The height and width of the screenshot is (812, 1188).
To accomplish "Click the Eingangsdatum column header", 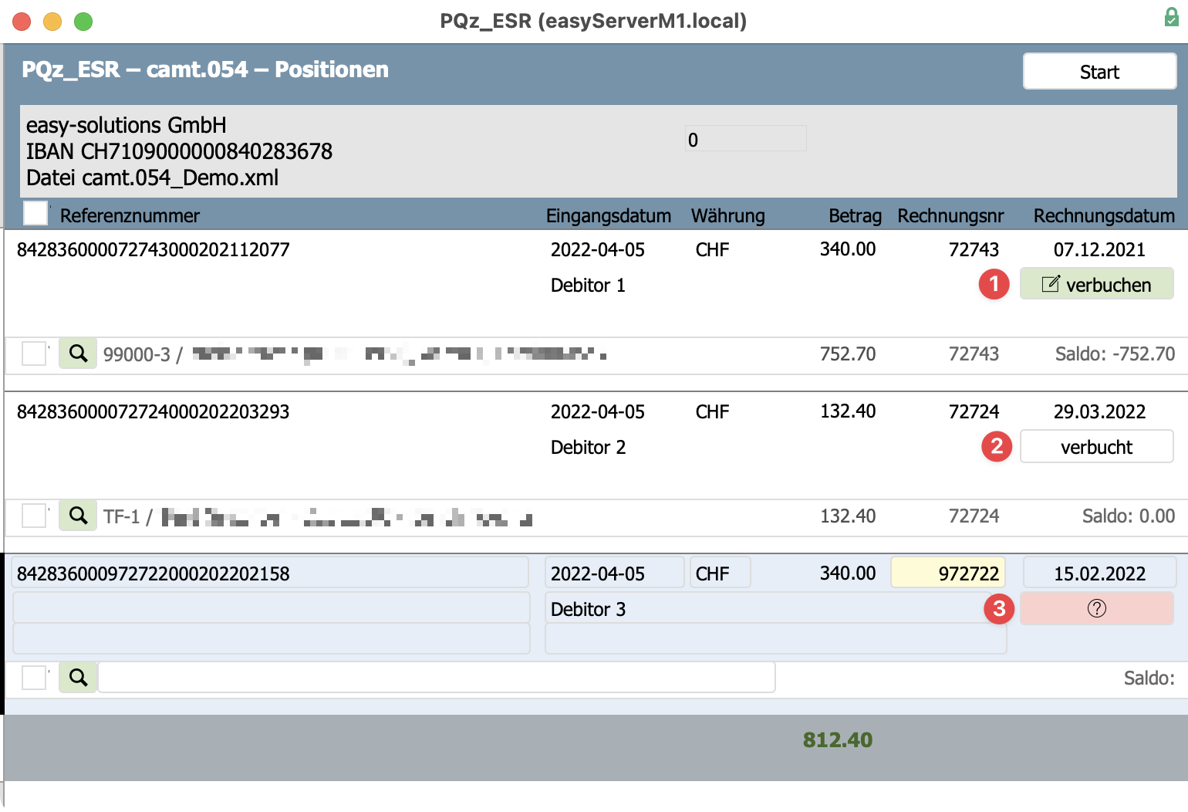I will pyautogui.click(x=609, y=215).
